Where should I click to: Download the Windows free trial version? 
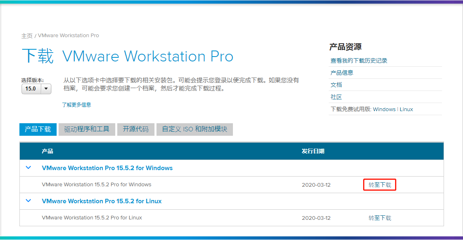[x=384, y=109]
